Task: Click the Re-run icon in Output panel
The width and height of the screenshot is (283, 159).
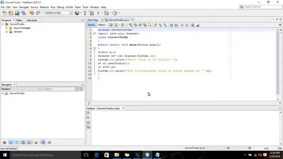Action: (88, 113)
